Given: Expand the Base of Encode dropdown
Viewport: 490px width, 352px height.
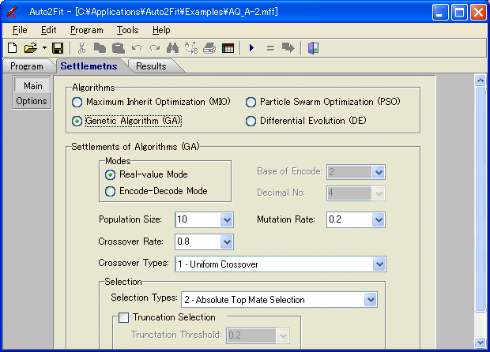Looking at the screenshot, I should pos(378,172).
